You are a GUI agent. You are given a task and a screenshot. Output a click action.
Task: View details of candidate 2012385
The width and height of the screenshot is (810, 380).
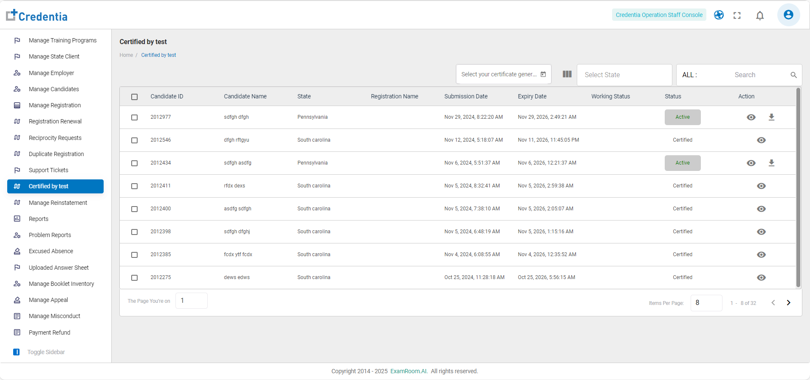761,254
